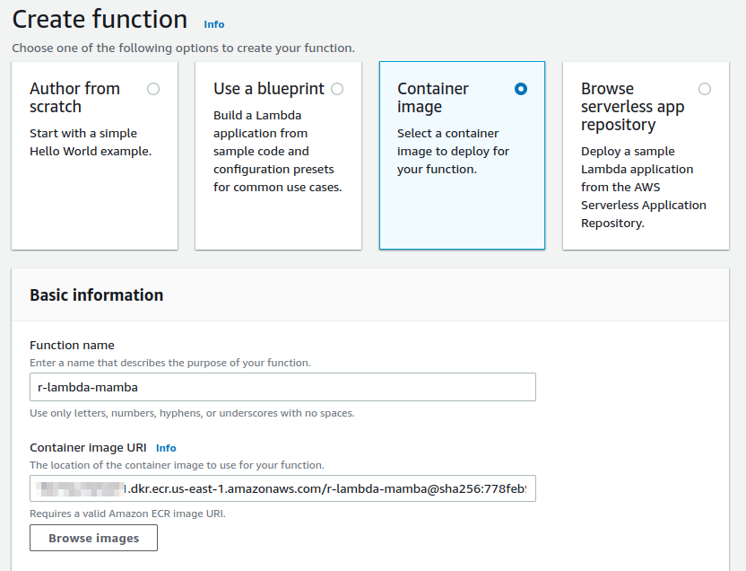
Task: Click the 'Requires a valid Amazon ECR image URI' hint
Action: 127,514
